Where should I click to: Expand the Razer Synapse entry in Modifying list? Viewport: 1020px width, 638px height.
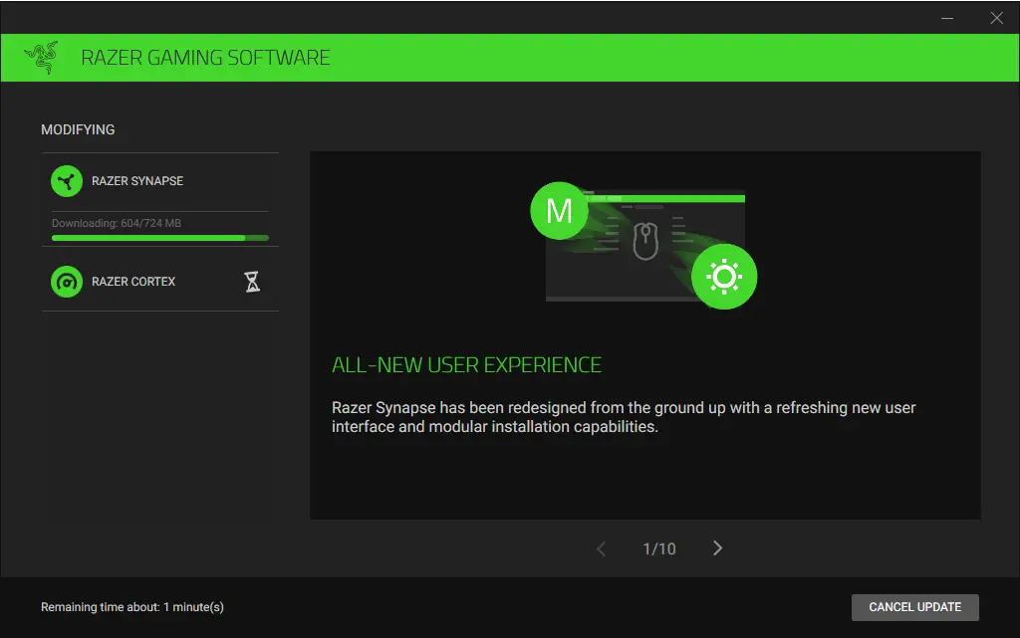point(139,181)
